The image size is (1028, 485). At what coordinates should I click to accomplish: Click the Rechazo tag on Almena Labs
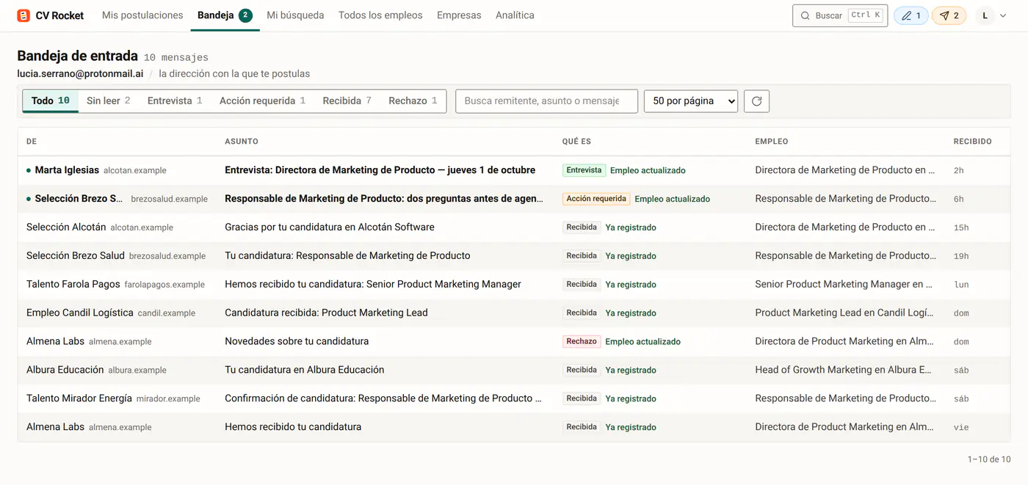point(582,341)
